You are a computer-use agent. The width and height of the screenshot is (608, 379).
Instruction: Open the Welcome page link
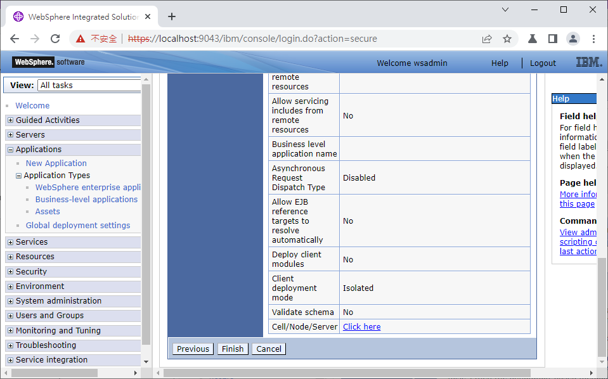(x=32, y=105)
